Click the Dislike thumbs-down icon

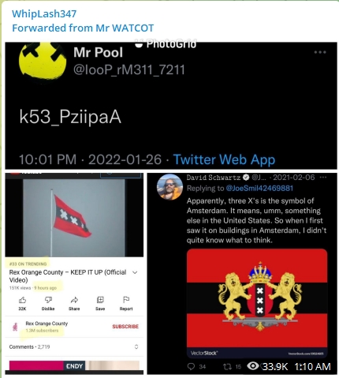coord(48,300)
